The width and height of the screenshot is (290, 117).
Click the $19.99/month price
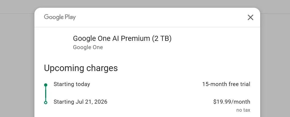[231, 102]
